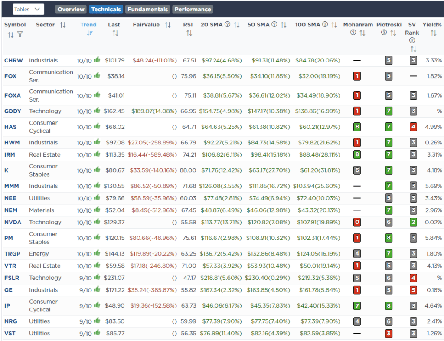Open the CHRW symbol link
Image resolution: width=444 pixels, height=341 pixels.
point(13,60)
